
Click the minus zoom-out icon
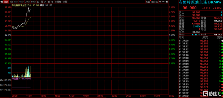[163, 2]
